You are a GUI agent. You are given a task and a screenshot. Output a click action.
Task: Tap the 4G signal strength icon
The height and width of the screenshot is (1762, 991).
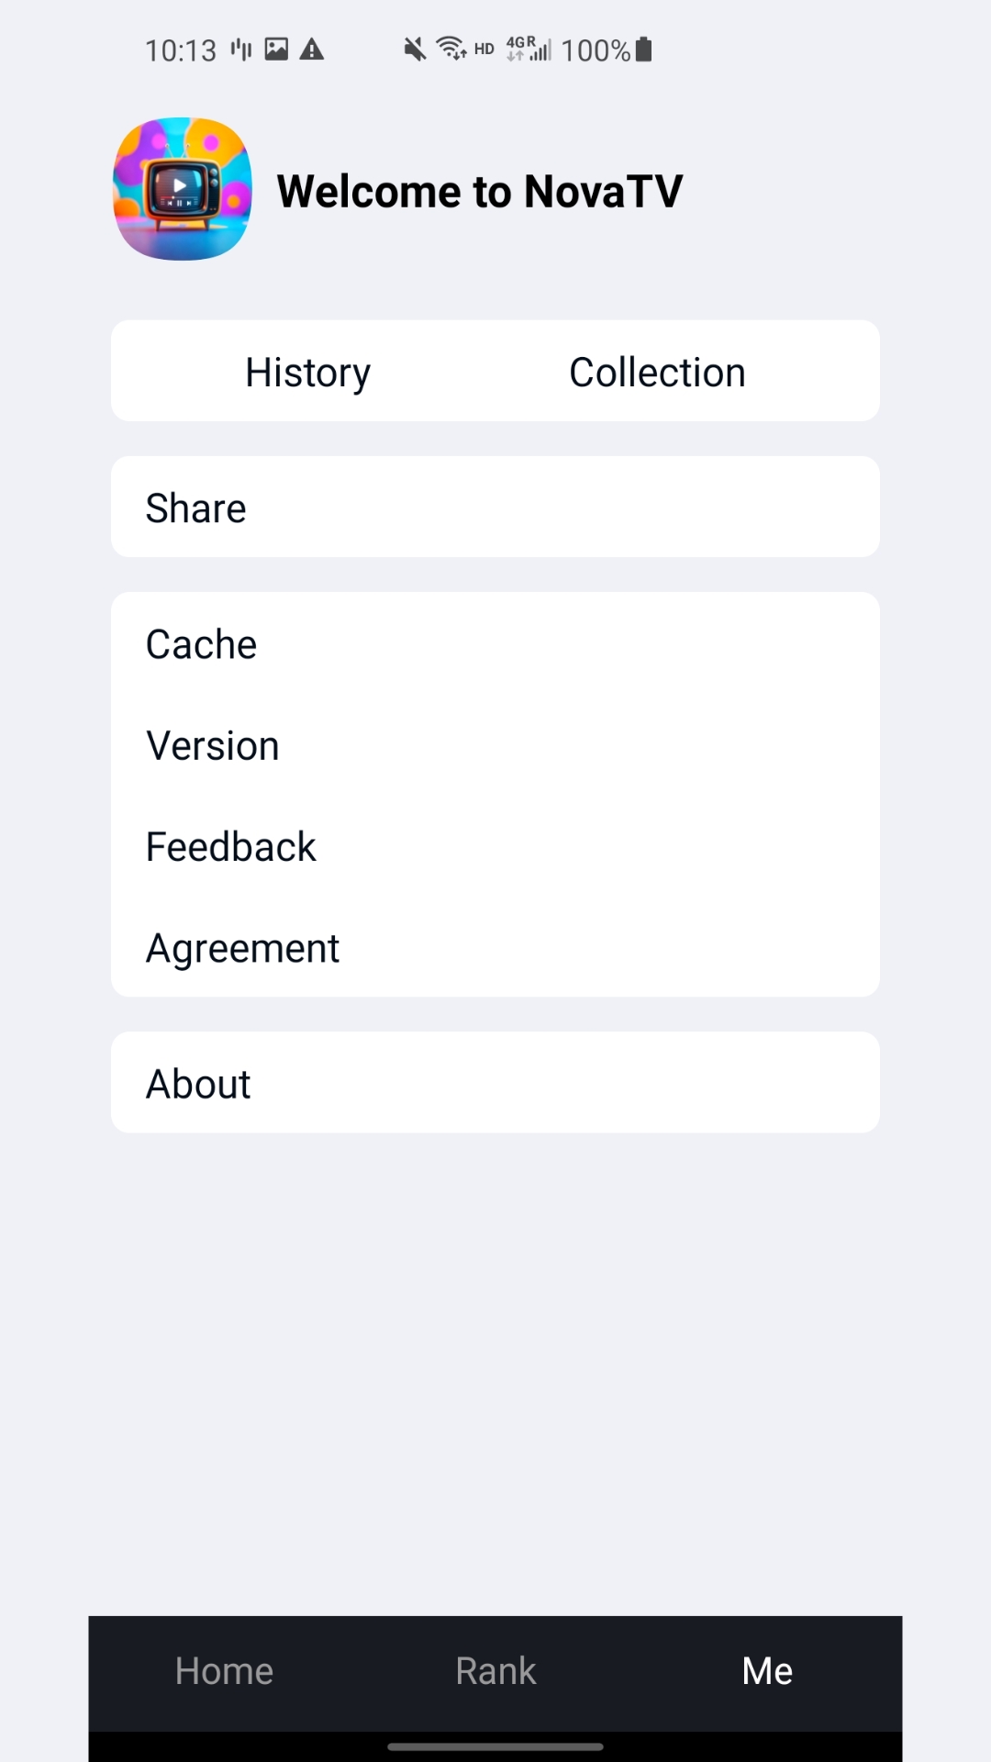pos(529,50)
